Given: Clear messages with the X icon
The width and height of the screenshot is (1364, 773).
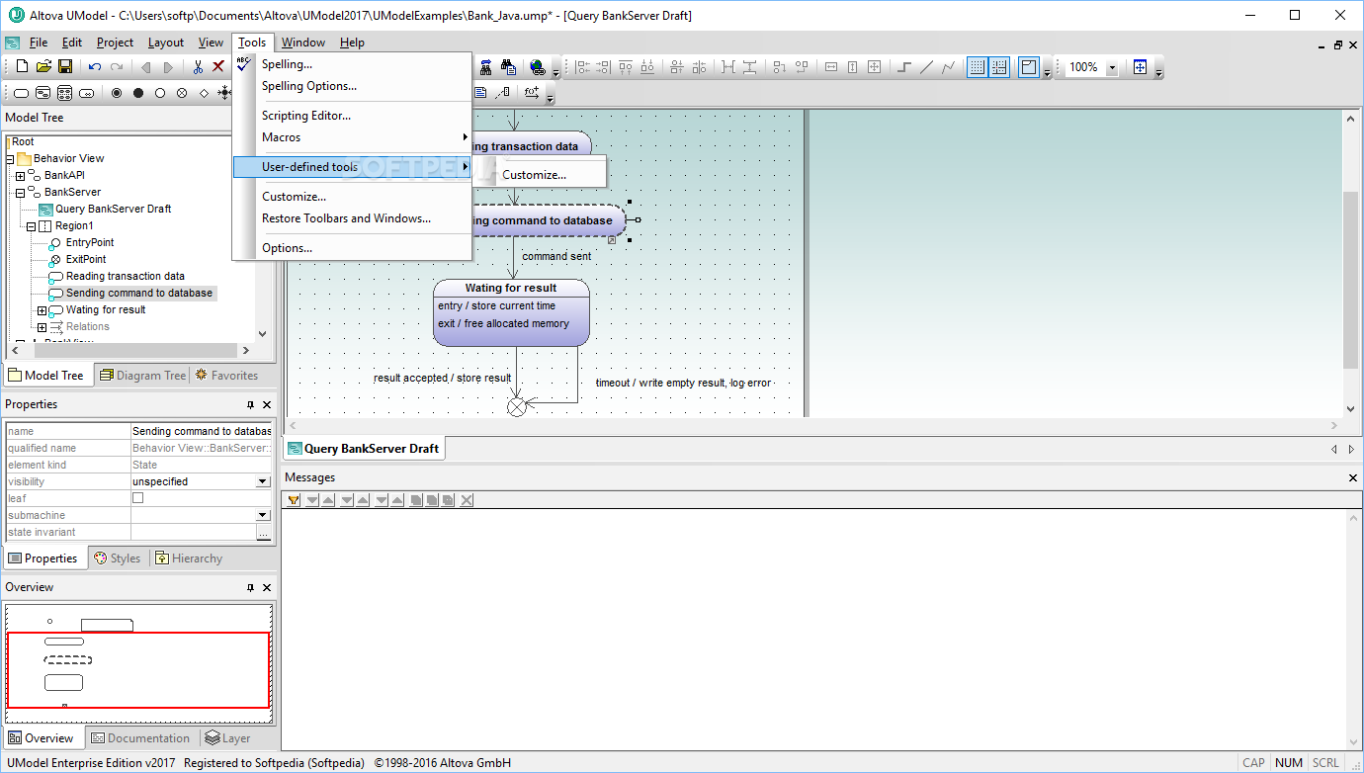Looking at the screenshot, I should tap(467, 500).
